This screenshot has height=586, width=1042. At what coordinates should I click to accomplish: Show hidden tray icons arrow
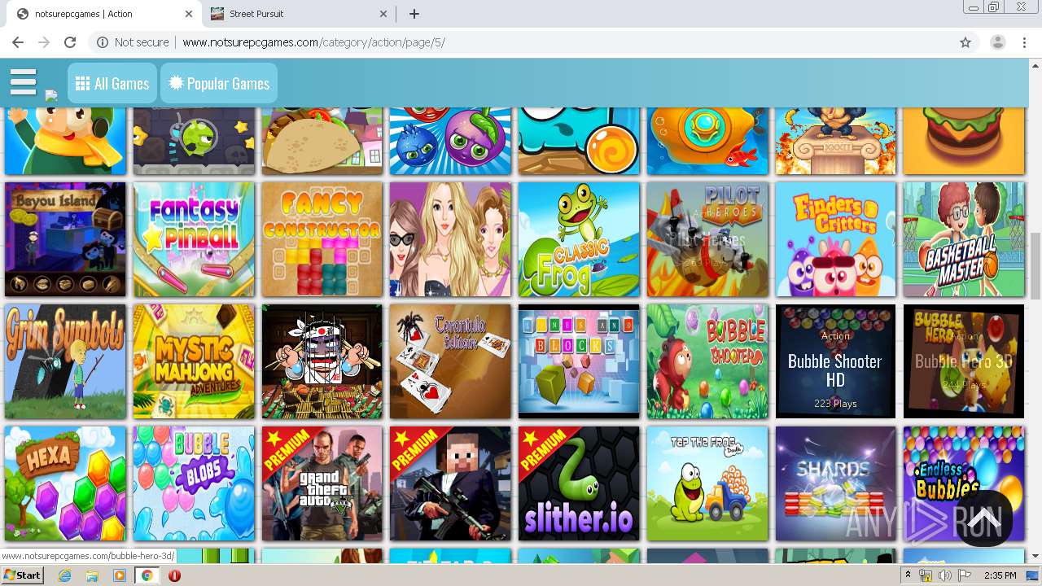coord(908,575)
